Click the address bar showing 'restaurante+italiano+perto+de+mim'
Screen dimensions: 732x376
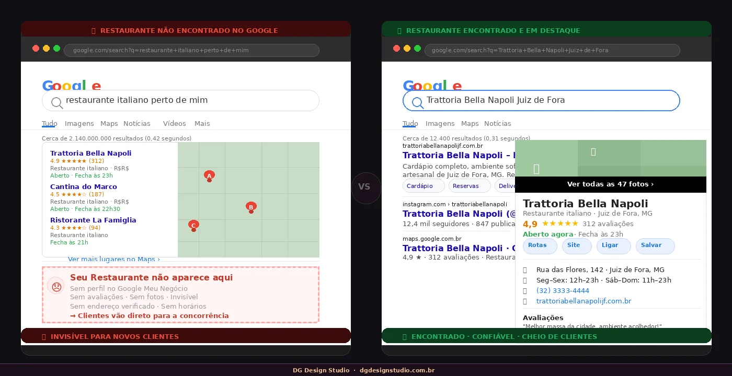click(191, 50)
